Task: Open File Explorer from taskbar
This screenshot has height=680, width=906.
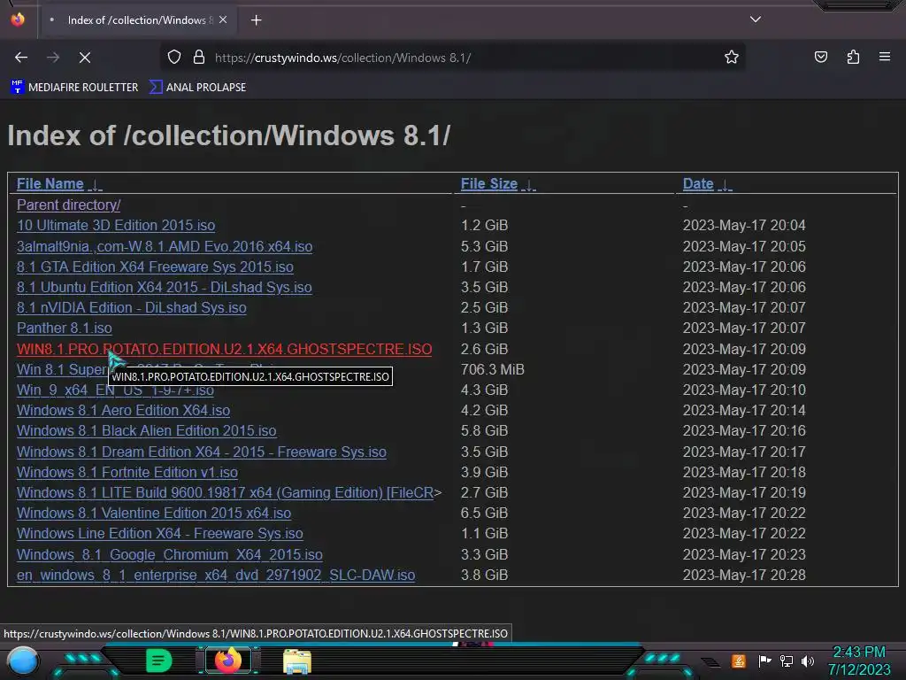Action: point(297,661)
